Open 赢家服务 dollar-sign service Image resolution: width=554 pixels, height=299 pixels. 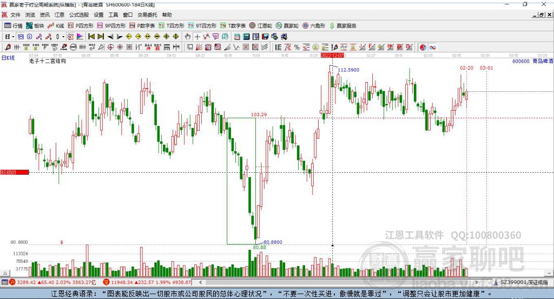(342, 26)
